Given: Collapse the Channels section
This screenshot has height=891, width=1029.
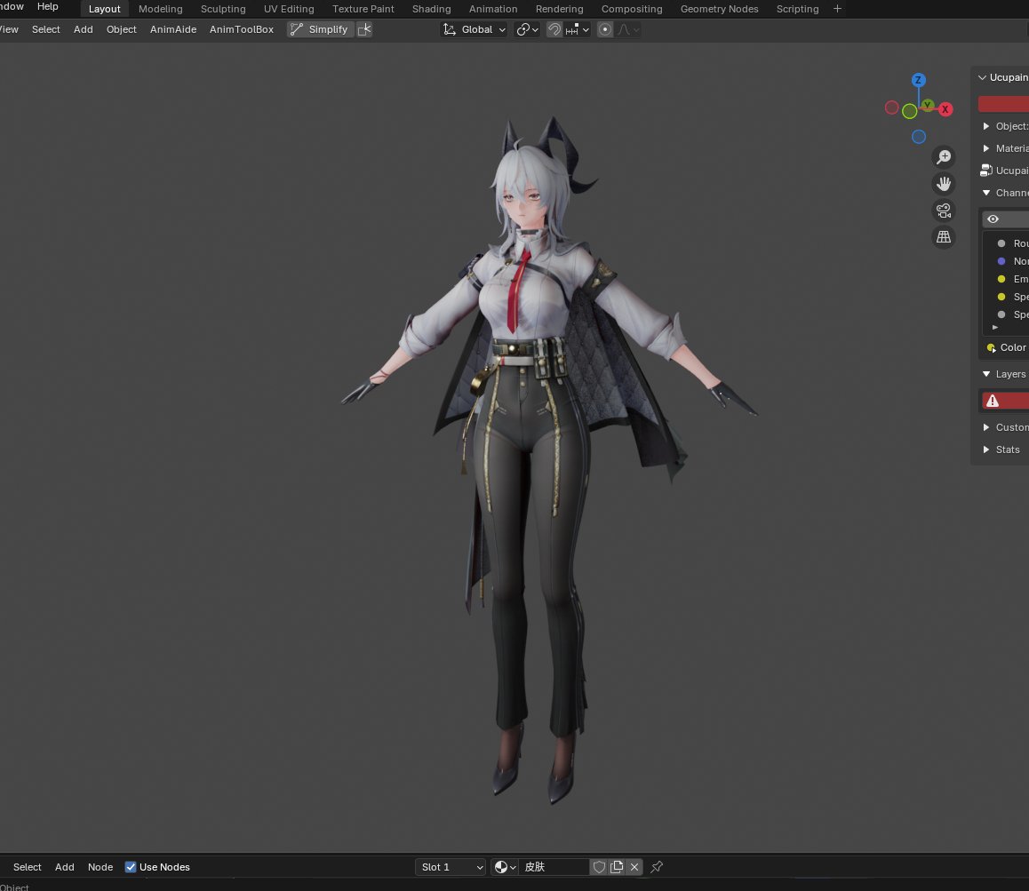Looking at the screenshot, I should pos(985,193).
